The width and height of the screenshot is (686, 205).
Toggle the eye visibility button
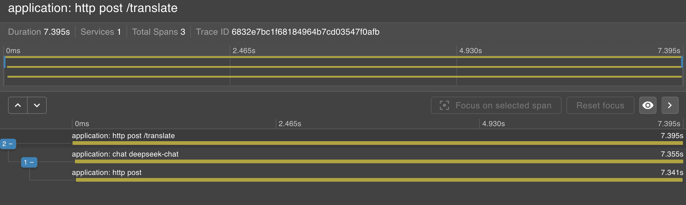click(x=648, y=105)
